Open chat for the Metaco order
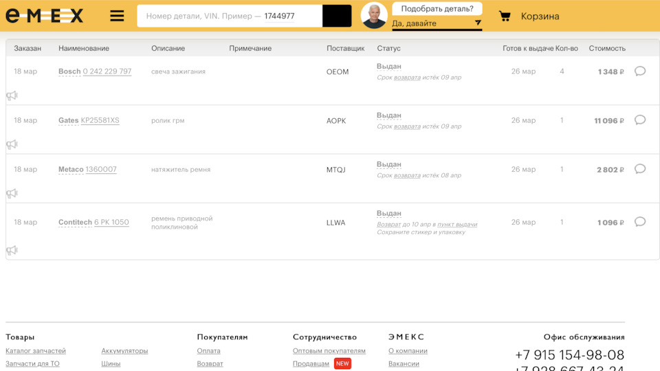The height and width of the screenshot is (371, 660). coord(640,169)
